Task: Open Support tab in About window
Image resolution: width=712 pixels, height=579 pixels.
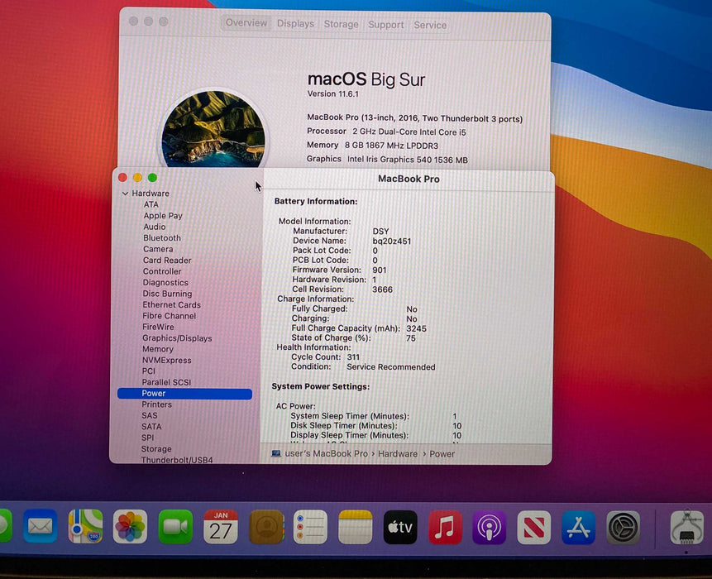Action: point(385,25)
